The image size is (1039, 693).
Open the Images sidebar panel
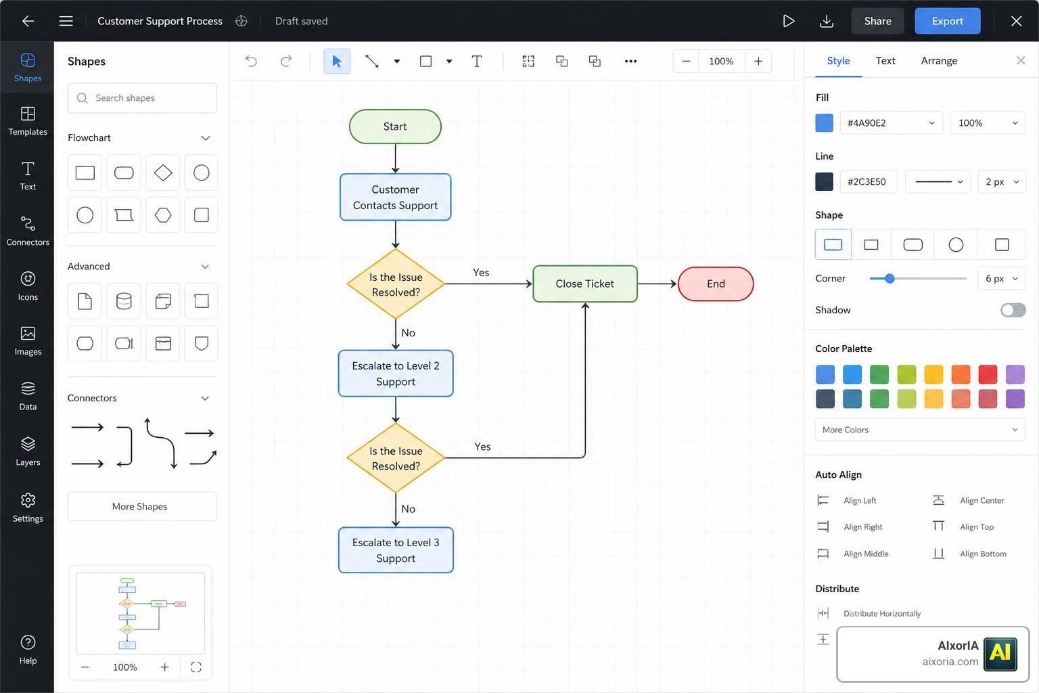pos(27,341)
